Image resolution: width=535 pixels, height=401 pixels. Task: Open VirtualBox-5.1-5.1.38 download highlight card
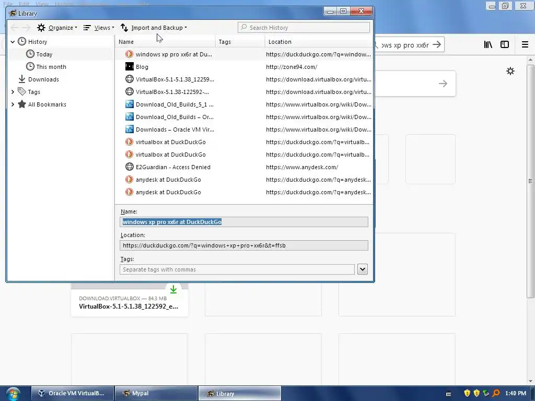pyautogui.click(x=130, y=300)
